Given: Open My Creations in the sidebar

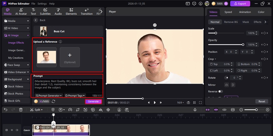Looking at the screenshot, I should coord(16,58).
